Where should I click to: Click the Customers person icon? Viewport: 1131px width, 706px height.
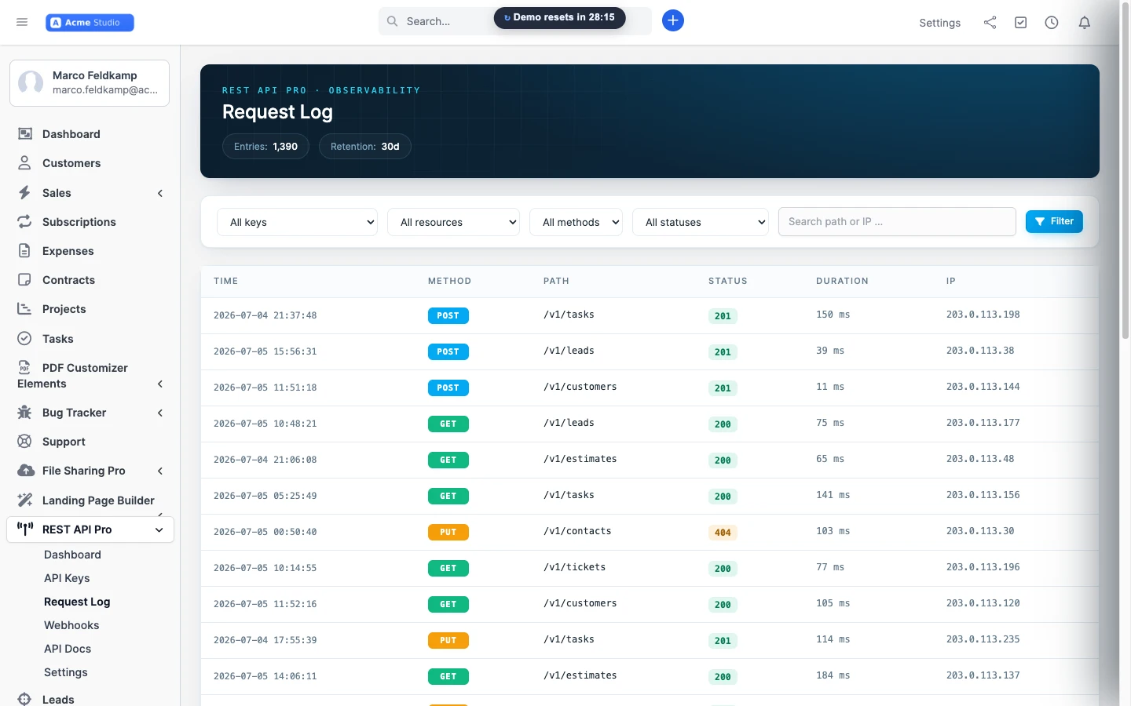(25, 163)
